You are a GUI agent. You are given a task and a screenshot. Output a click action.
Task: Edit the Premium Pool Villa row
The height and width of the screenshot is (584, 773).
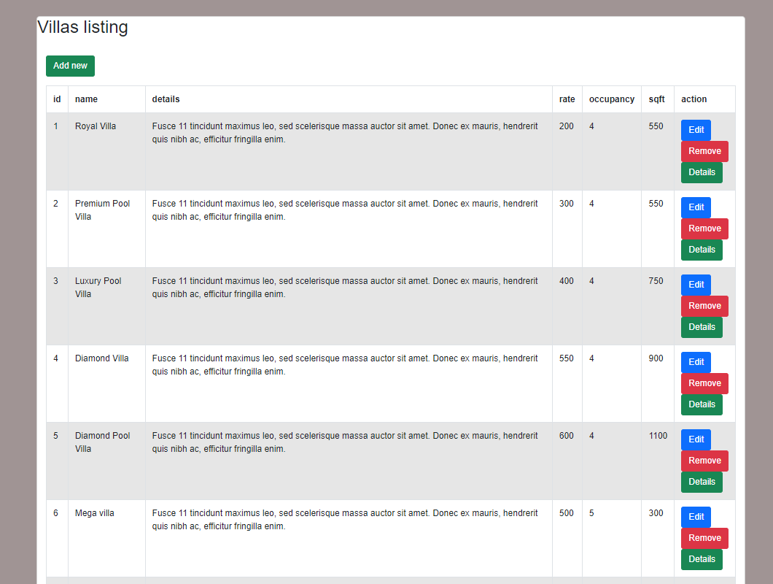pyautogui.click(x=696, y=207)
